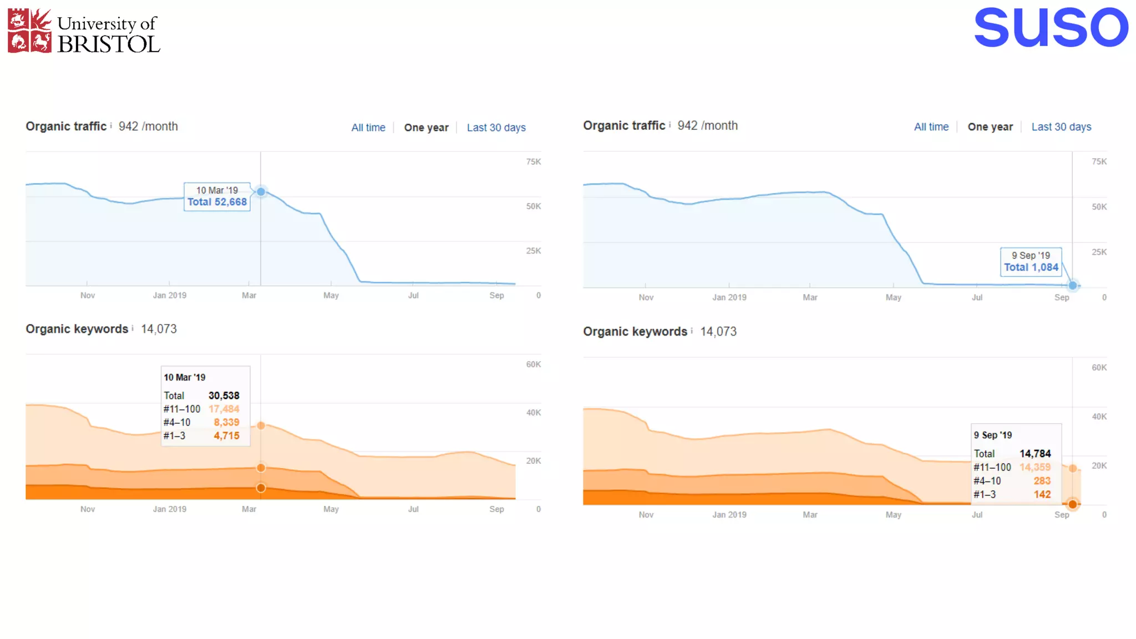Click dark orange marker on right keywords chart
Screen dimensions: 1136x639
coord(1072,504)
